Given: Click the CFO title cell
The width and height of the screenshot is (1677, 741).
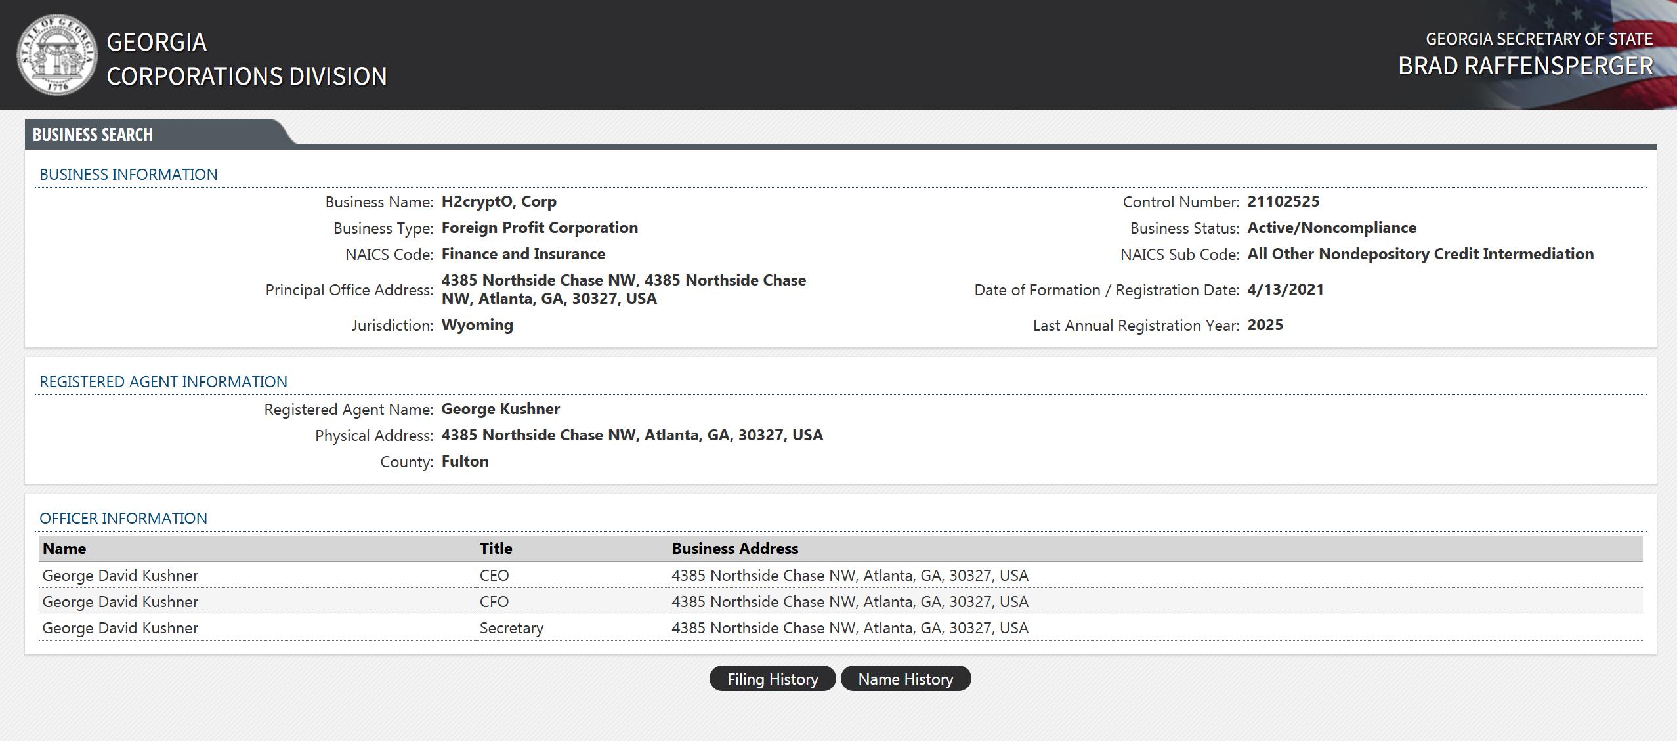Looking at the screenshot, I should coord(494,602).
